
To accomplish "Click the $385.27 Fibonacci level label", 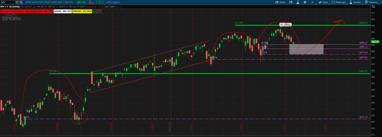I will 363,42.
